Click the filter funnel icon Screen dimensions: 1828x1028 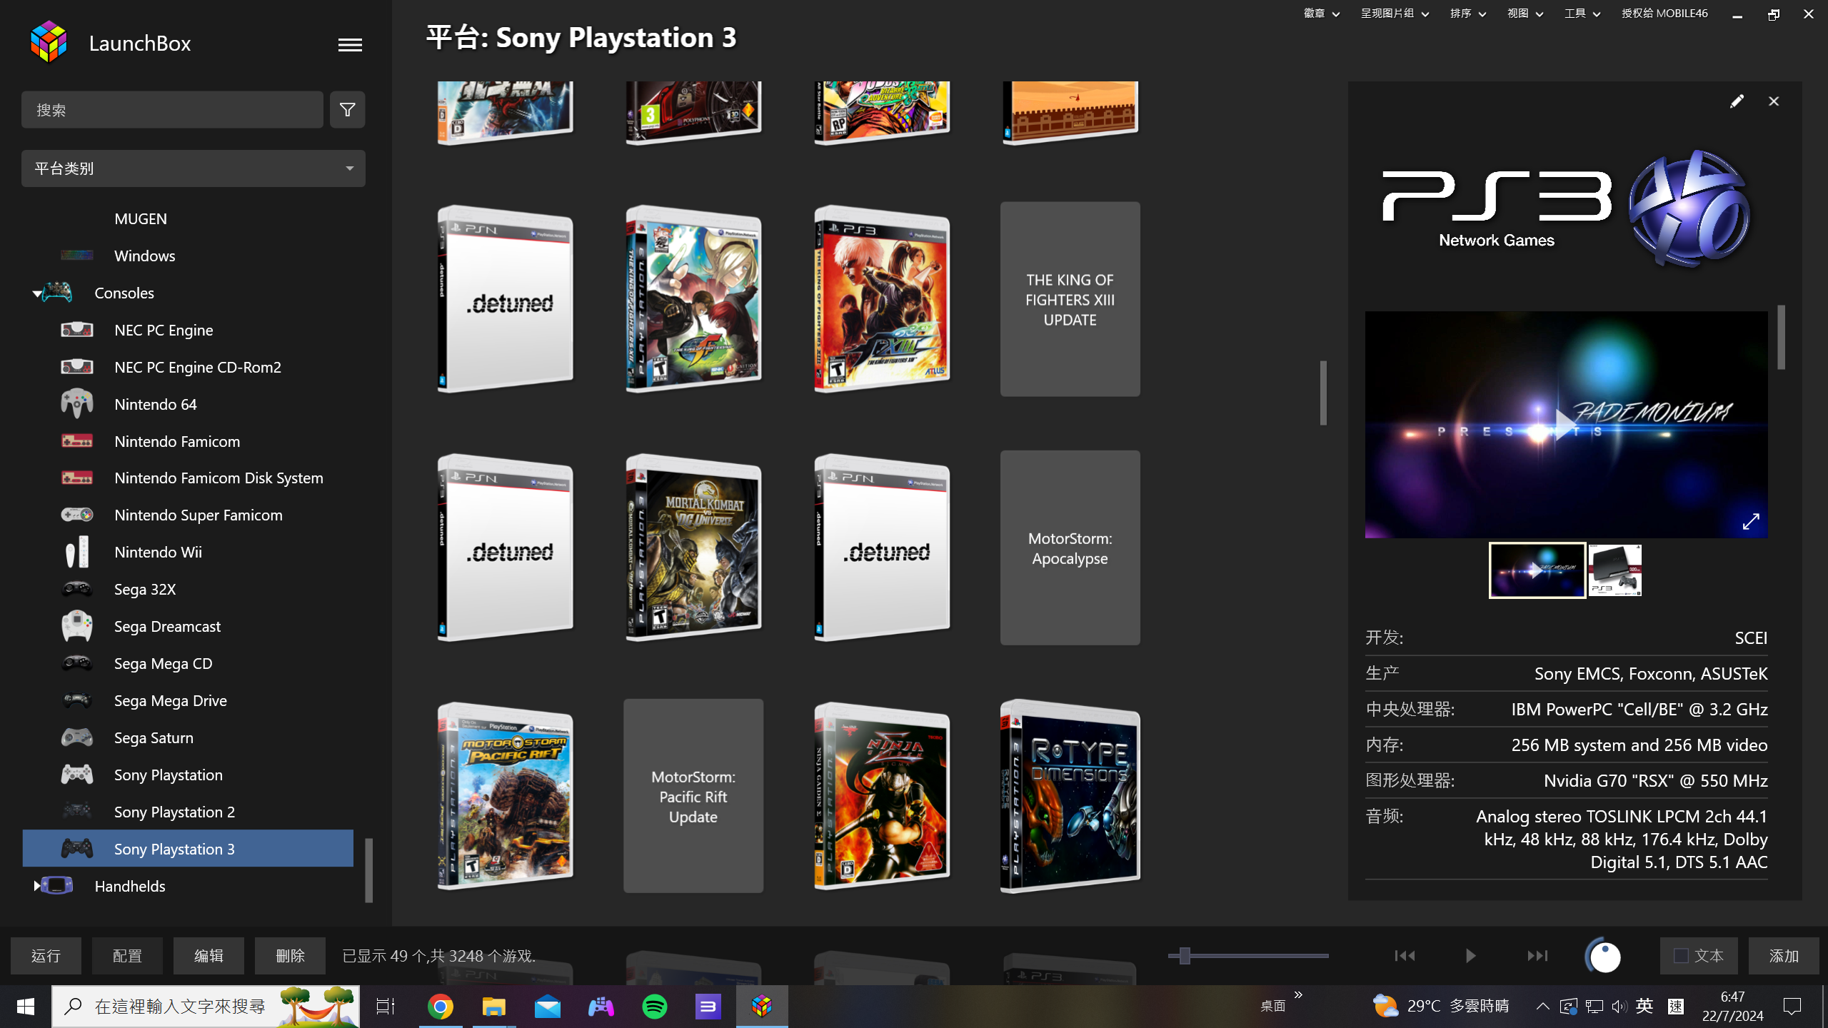(x=347, y=109)
